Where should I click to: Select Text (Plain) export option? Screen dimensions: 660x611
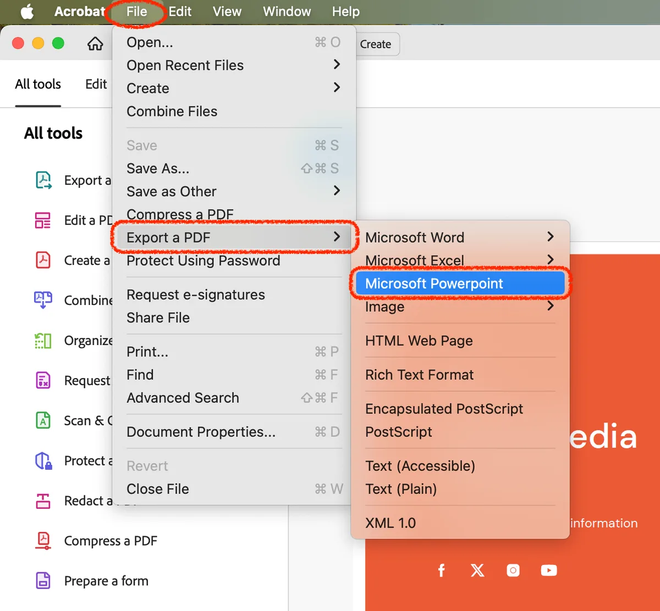[x=460, y=490]
